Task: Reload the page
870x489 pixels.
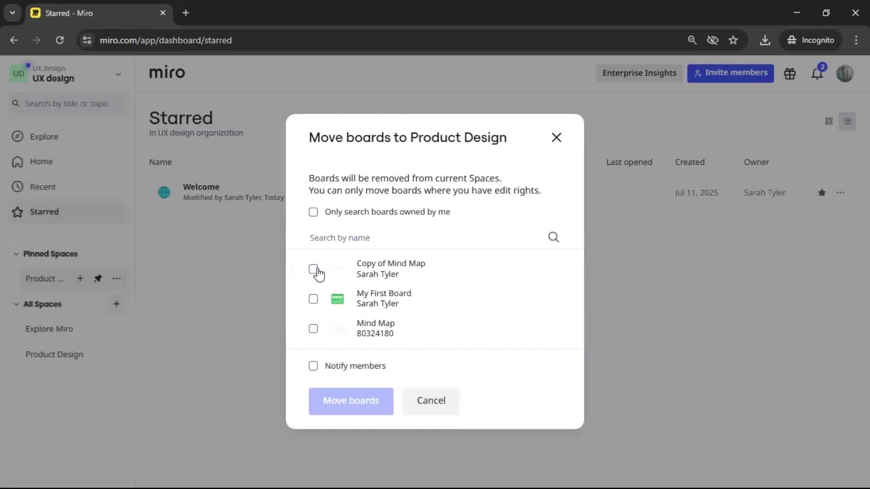Action: 59,40
